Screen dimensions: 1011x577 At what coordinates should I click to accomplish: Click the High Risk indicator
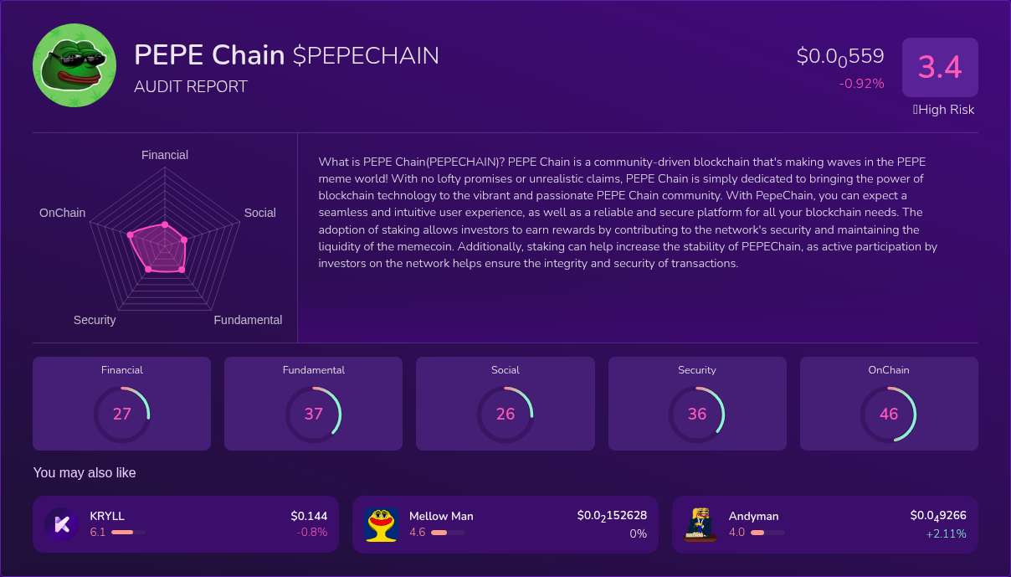coord(943,110)
